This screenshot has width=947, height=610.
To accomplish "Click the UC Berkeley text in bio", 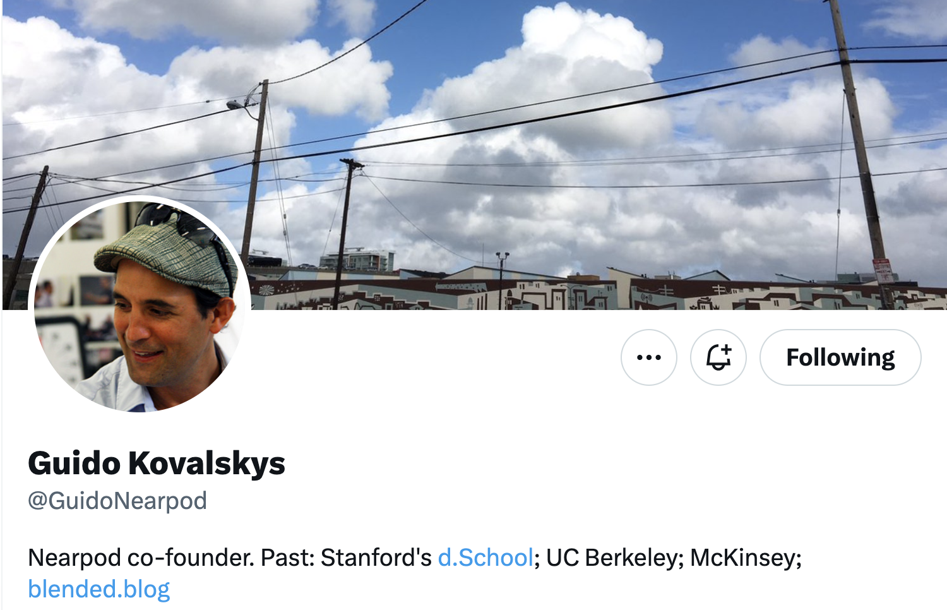I will 614,558.
